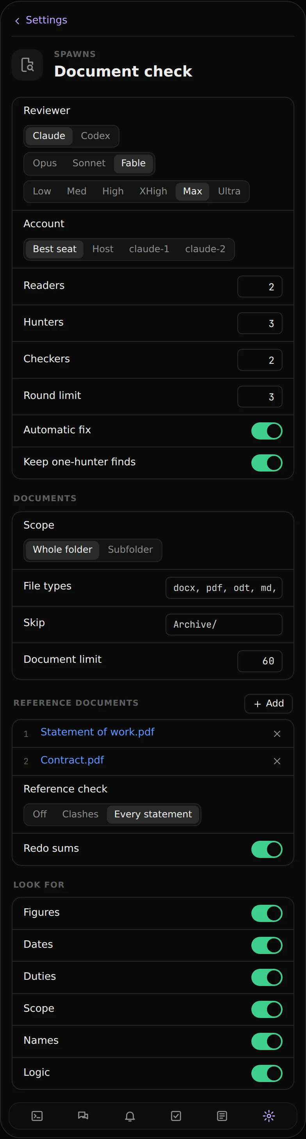Select Best seat account

pos(55,249)
